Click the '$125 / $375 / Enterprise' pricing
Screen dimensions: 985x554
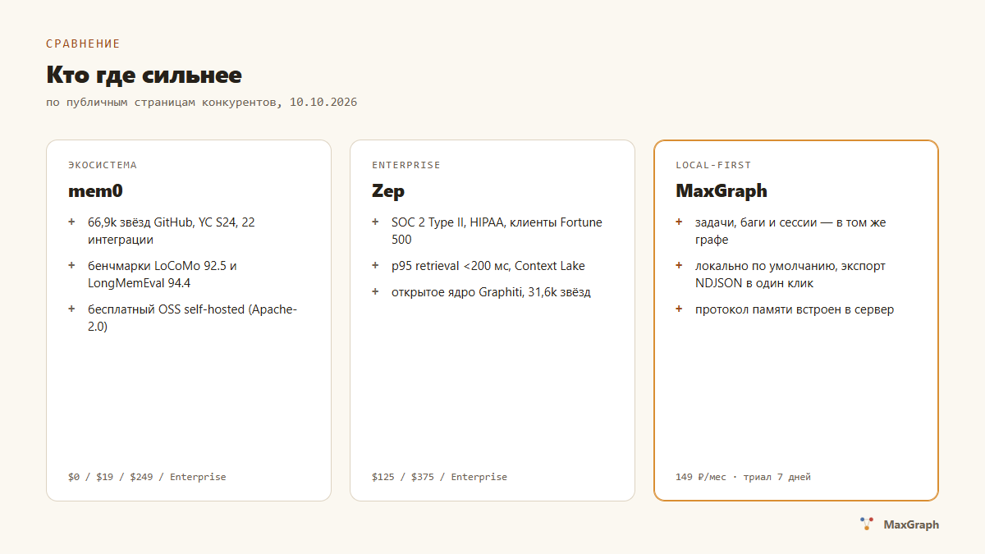(x=439, y=477)
